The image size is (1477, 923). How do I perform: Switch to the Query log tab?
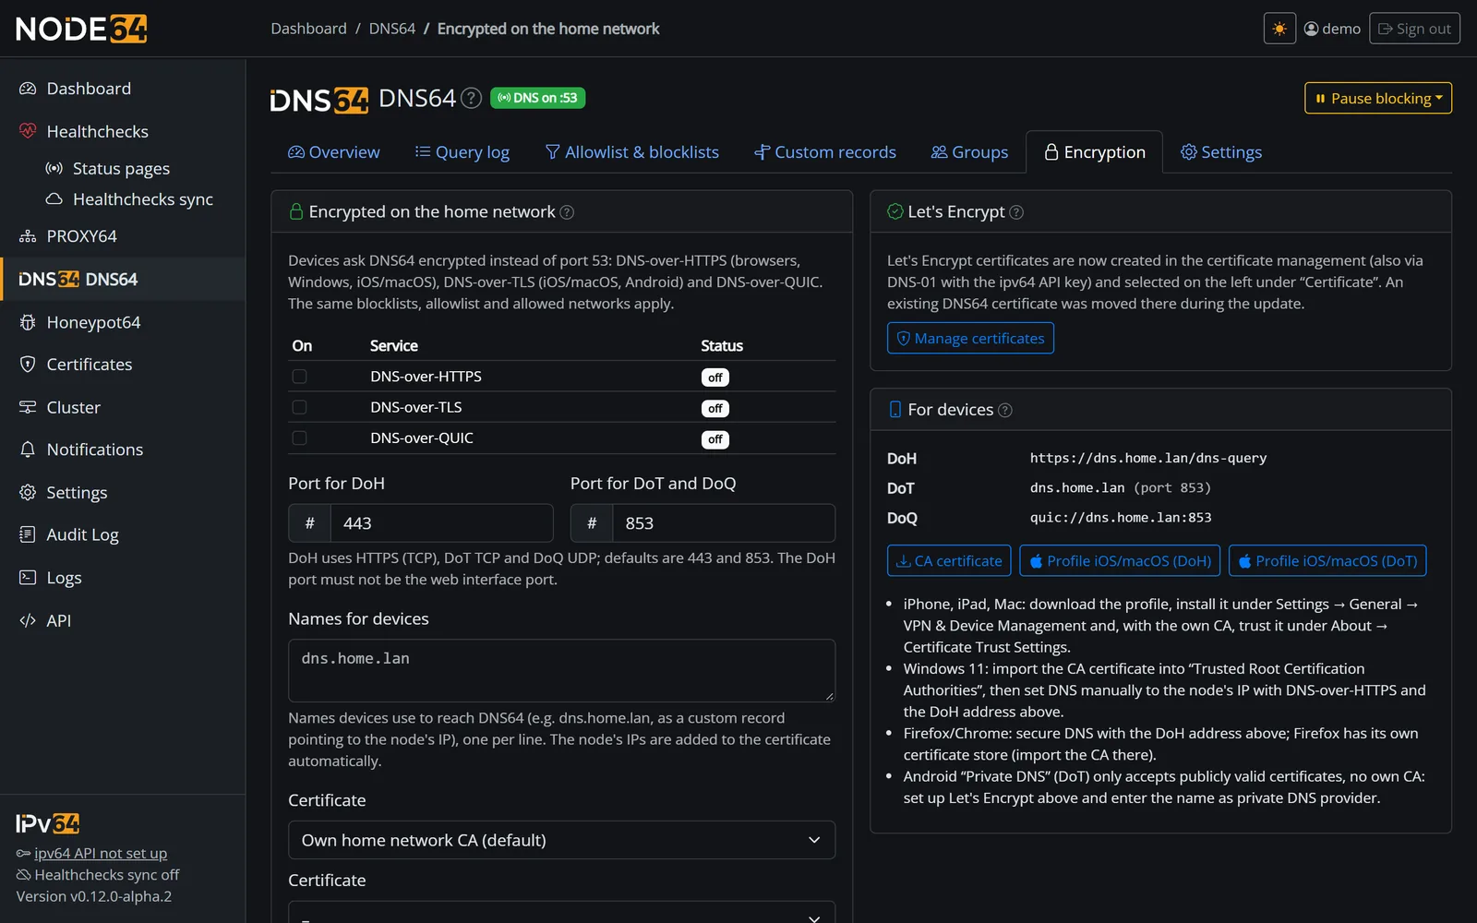coord(462,152)
